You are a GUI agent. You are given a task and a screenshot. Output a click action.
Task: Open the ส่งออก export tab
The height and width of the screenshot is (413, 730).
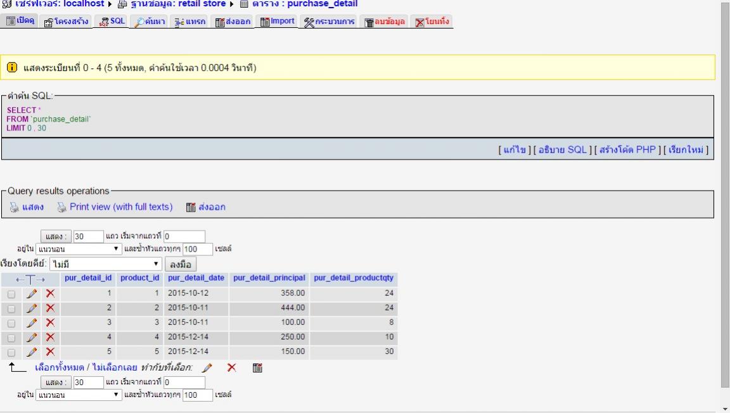point(233,22)
